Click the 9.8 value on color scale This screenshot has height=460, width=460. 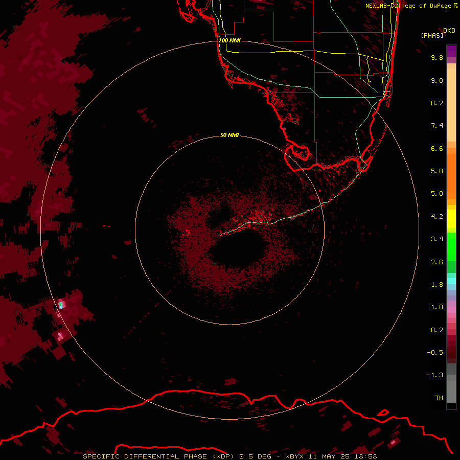point(437,57)
